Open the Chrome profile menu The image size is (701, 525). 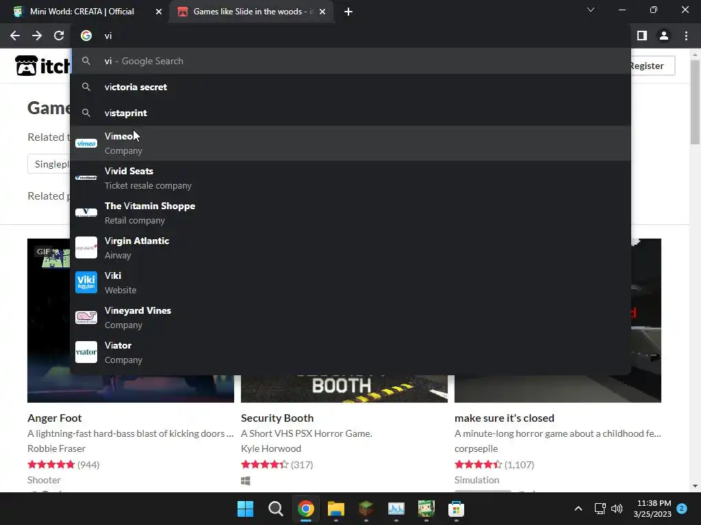[x=664, y=36]
